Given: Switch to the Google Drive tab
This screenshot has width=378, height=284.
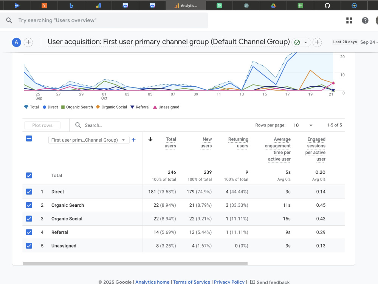Looking at the screenshot, I should [273, 6].
